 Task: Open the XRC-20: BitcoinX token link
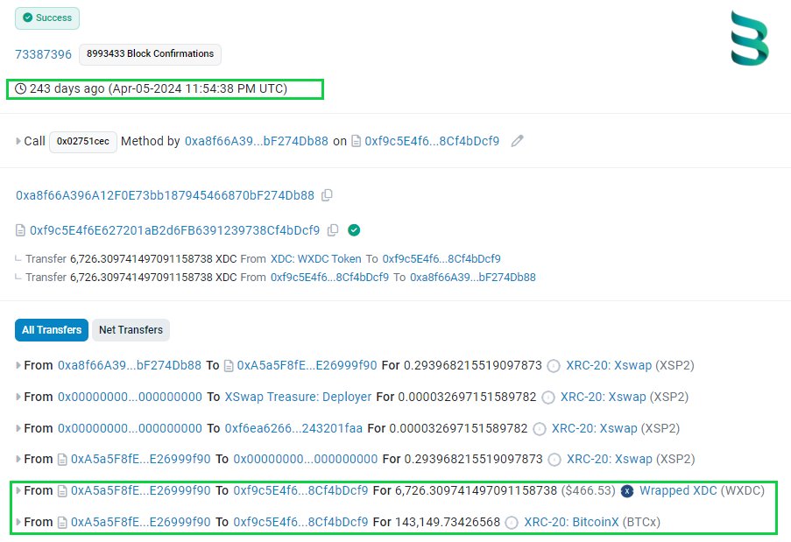point(571,522)
